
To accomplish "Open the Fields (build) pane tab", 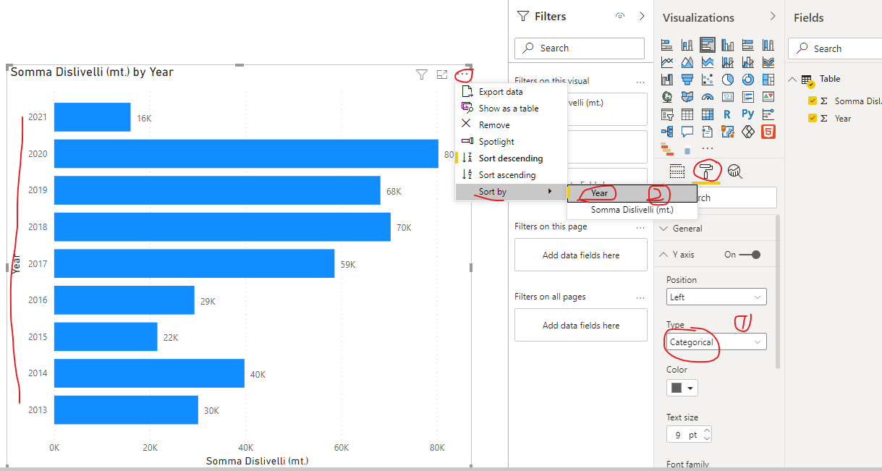I will click(x=677, y=171).
